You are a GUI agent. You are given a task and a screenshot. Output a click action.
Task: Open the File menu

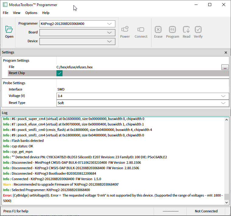5,13
